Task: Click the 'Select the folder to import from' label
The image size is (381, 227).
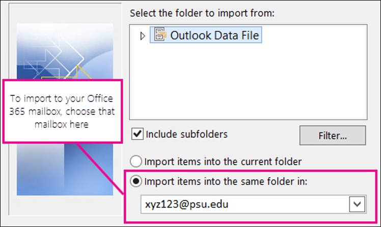Action: 202,13
